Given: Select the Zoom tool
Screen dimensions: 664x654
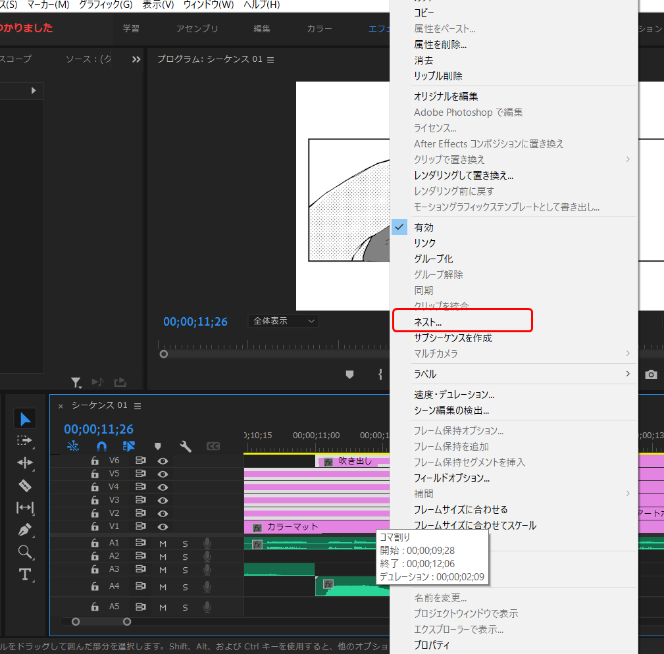Looking at the screenshot, I should click(24, 553).
